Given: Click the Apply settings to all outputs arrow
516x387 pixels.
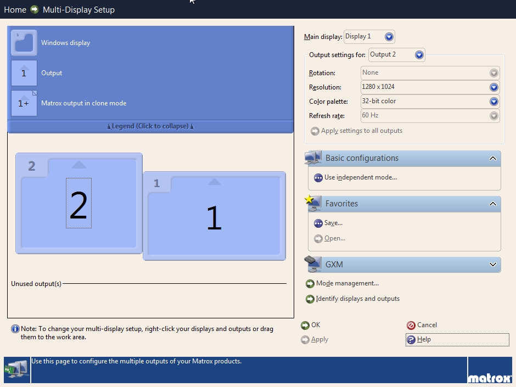Looking at the screenshot, I should (315, 131).
